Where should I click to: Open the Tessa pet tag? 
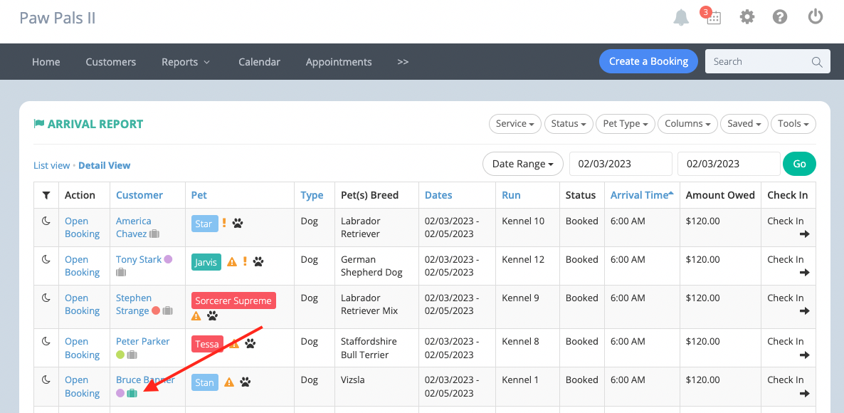(207, 343)
